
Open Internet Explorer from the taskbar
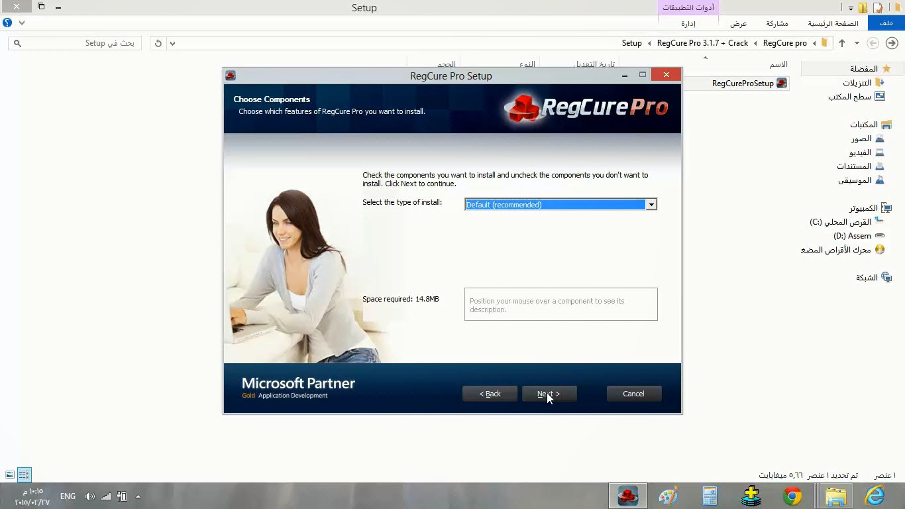875,496
